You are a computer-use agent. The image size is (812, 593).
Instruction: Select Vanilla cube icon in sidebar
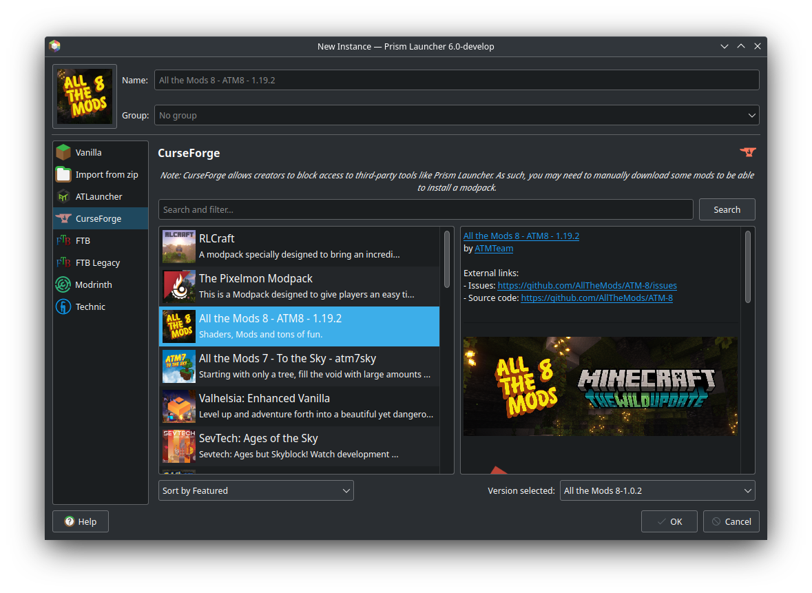coord(63,152)
